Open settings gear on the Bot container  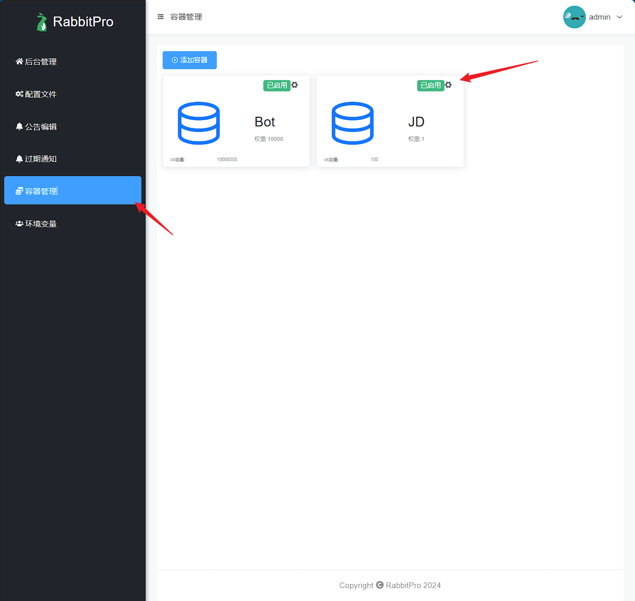pyautogui.click(x=295, y=85)
